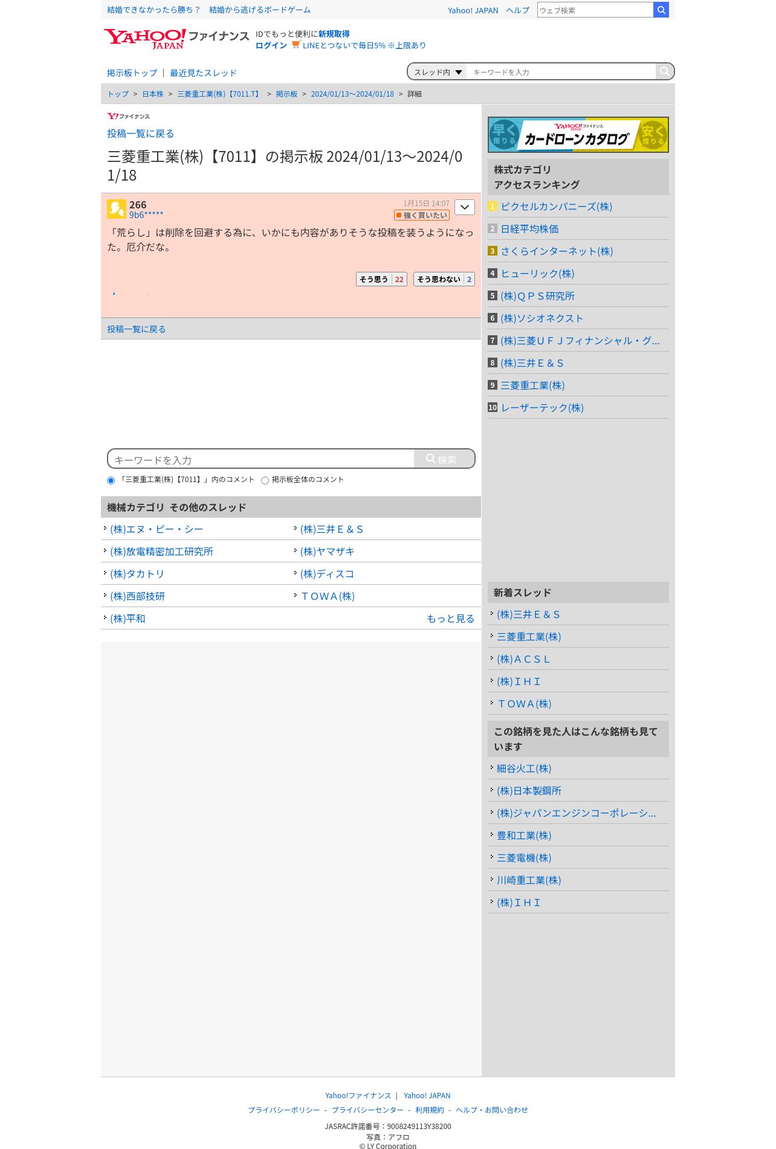Open 最近見たスレッド navigation link
The image size is (776, 1149).
203,73
